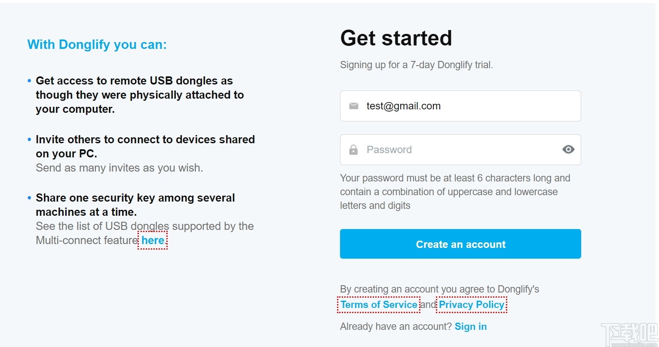Click the padlock icon in the password field
The height and width of the screenshot is (347, 659).
(x=353, y=150)
